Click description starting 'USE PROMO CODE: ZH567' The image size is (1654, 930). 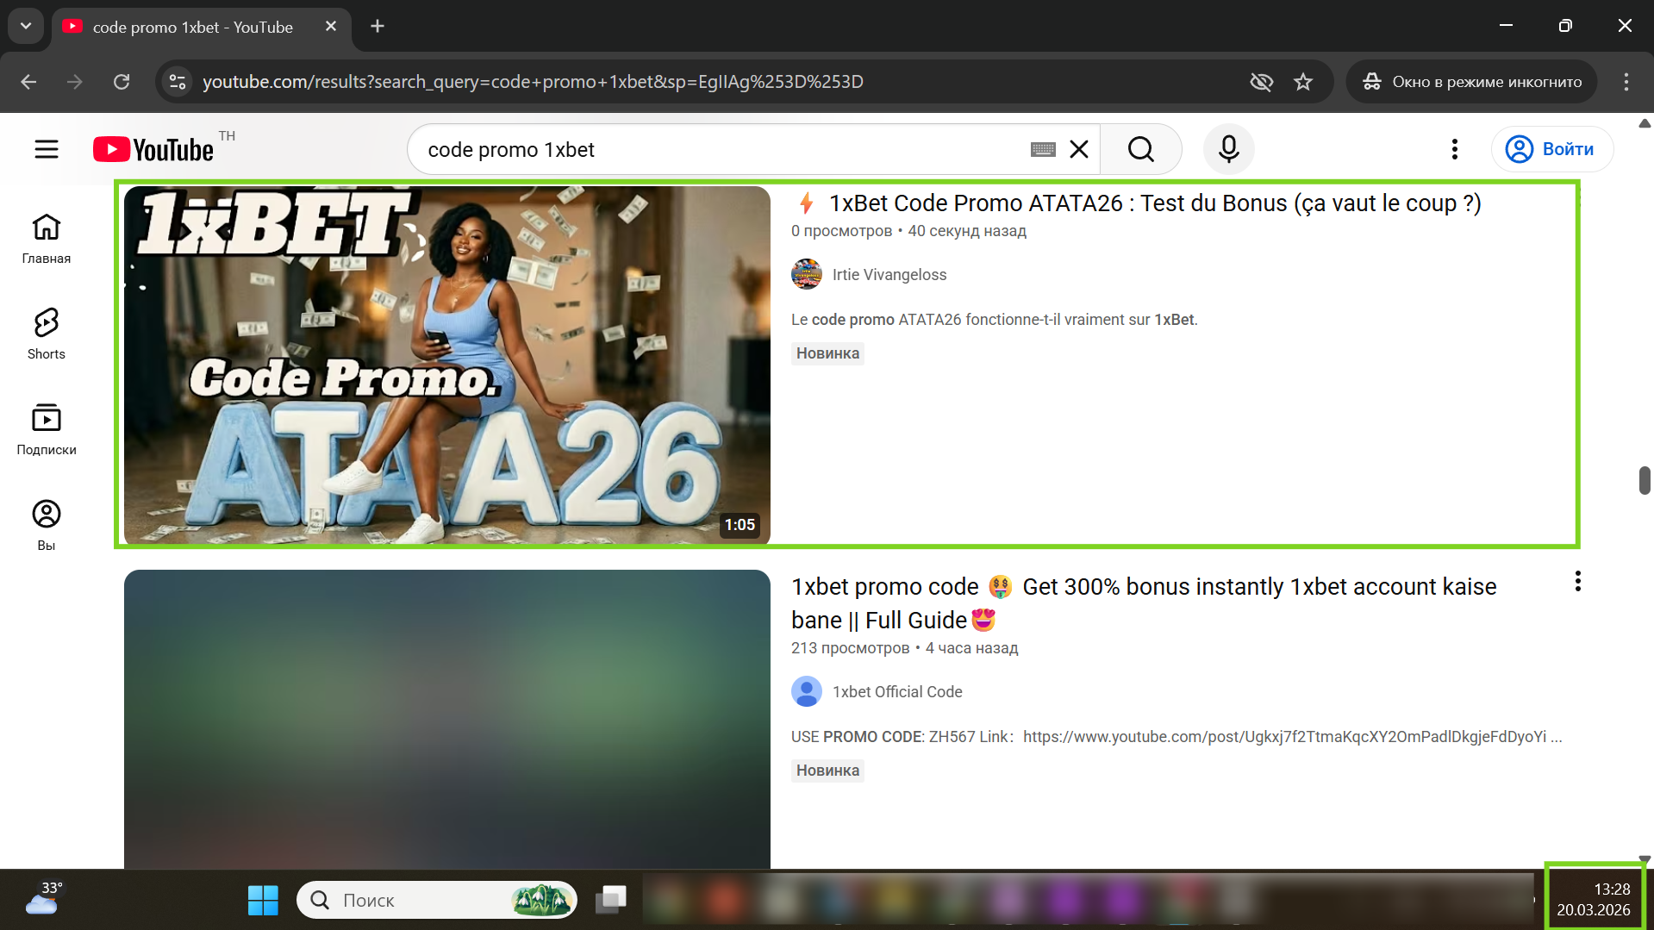tap(1177, 737)
